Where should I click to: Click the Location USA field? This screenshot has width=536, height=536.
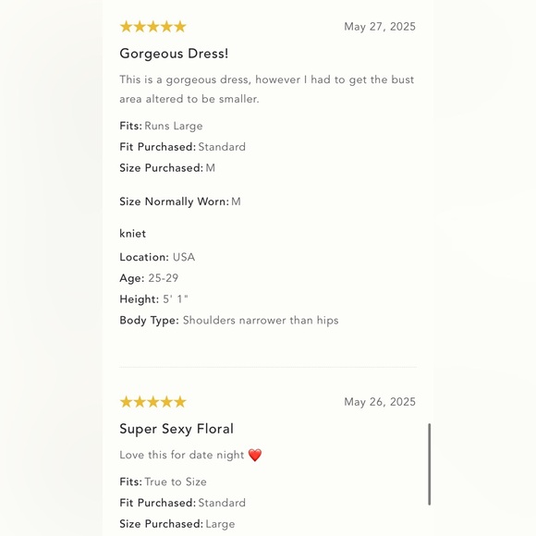[x=157, y=257]
